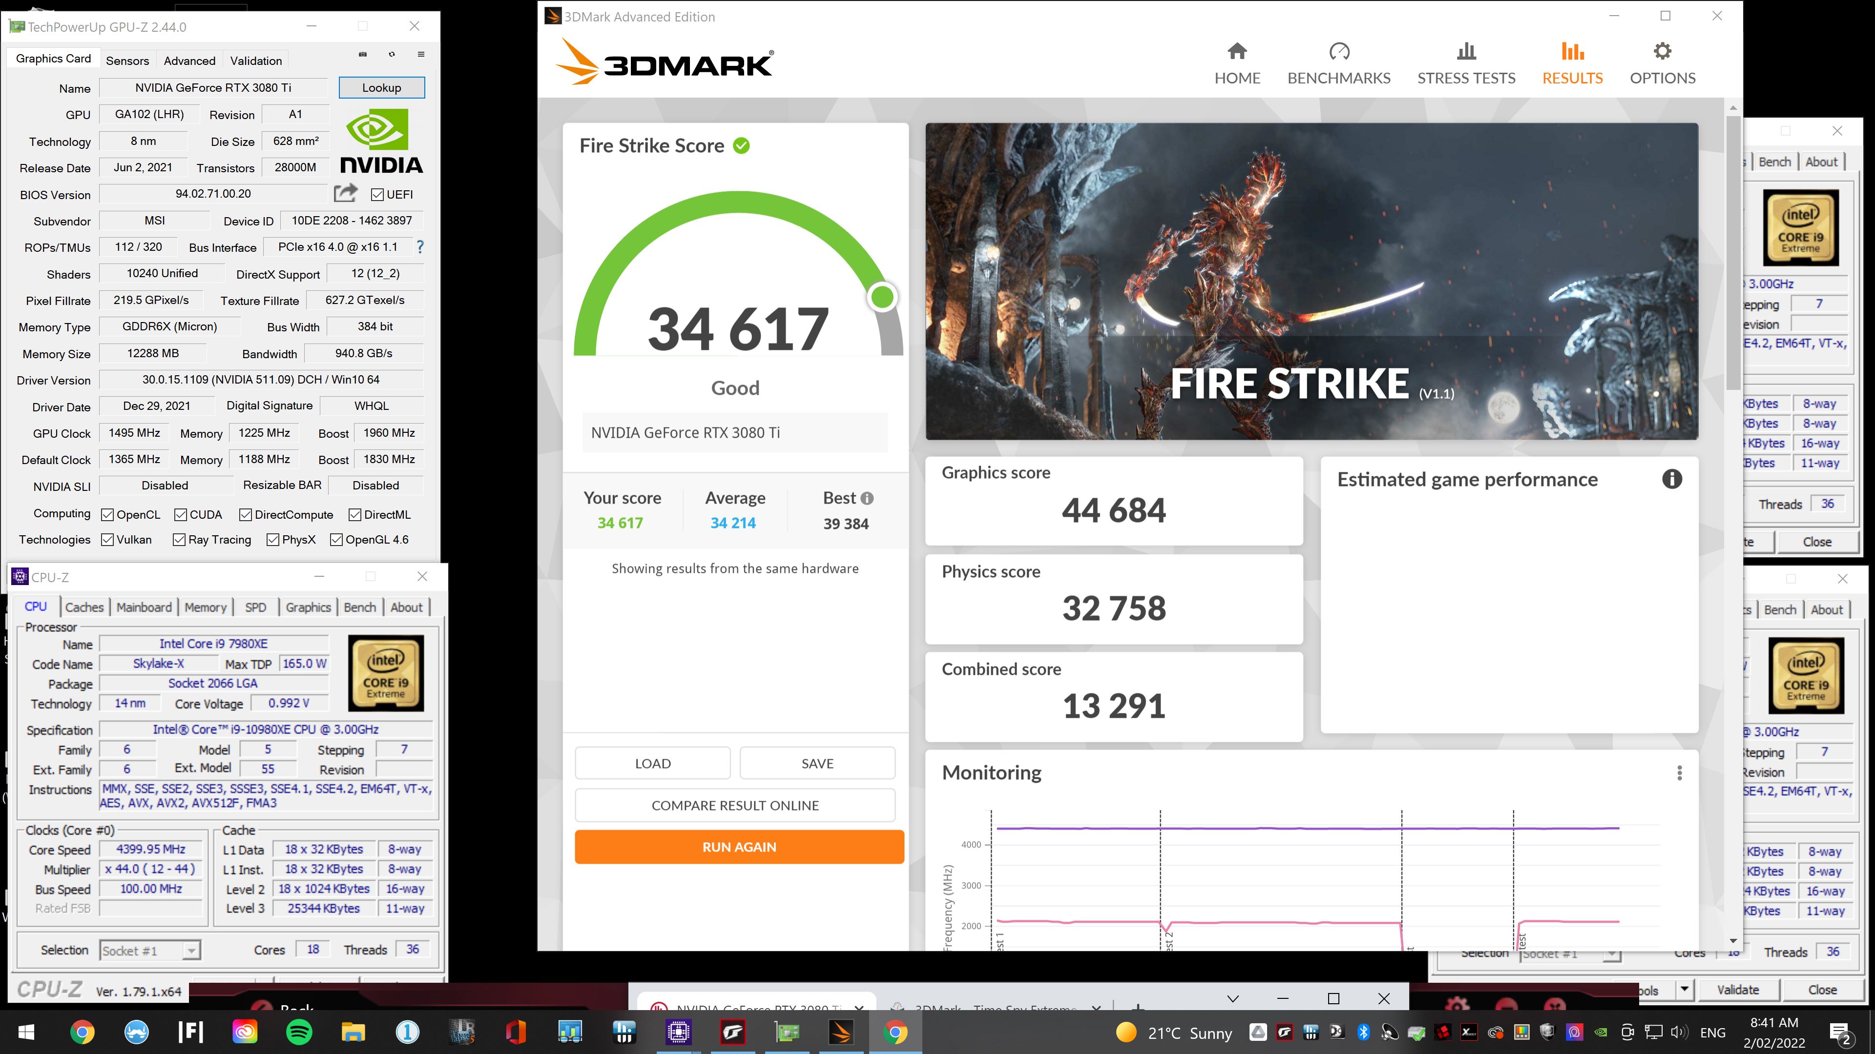Open the 3DMark HOME section
Screen dimensions: 1875x1054
click(1237, 64)
